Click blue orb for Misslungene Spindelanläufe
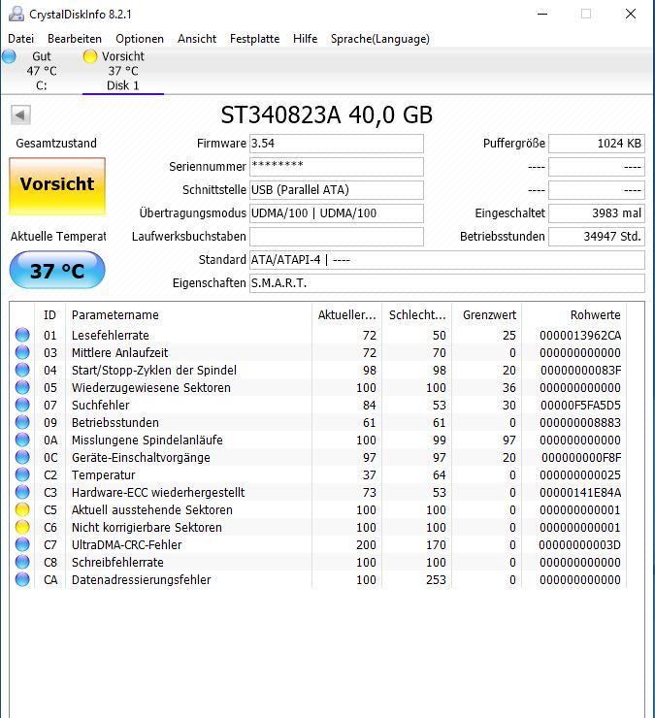The image size is (655, 718). (x=22, y=441)
